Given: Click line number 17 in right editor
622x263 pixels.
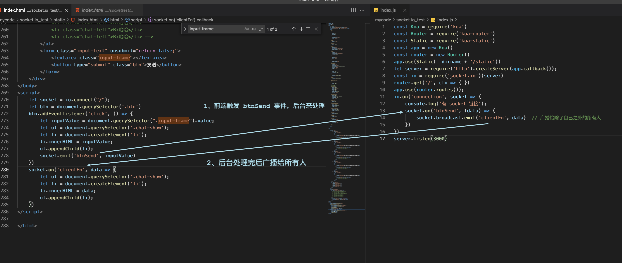Looking at the screenshot, I should (x=382, y=139).
